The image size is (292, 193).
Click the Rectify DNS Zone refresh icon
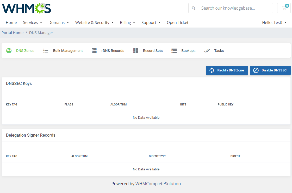point(212,70)
